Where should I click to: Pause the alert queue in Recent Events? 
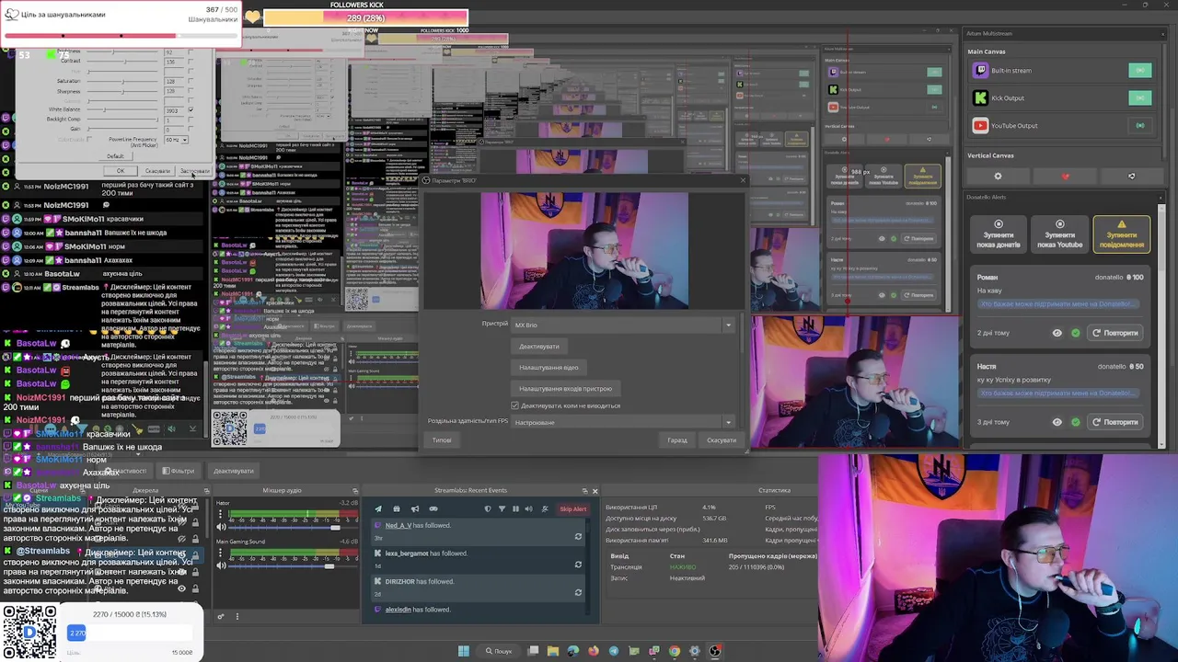pyautogui.click(x=515, y=508)
